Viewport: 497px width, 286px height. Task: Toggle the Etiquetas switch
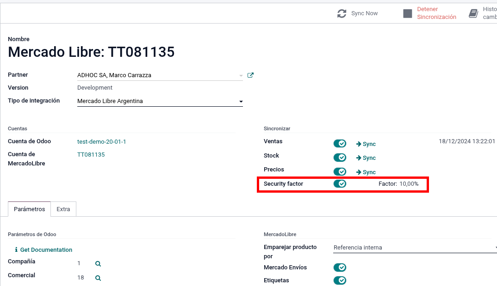[340, 280]
